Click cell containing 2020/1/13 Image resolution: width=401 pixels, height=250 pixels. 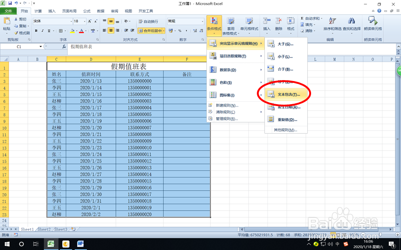(91, 81)
